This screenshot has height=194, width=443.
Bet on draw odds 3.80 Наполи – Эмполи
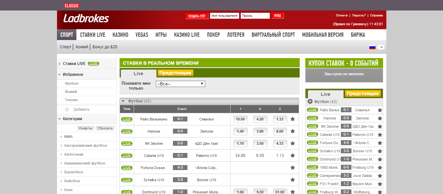(260, 131)
